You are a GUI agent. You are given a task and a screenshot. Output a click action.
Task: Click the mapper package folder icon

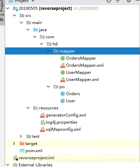click(56, 51)
